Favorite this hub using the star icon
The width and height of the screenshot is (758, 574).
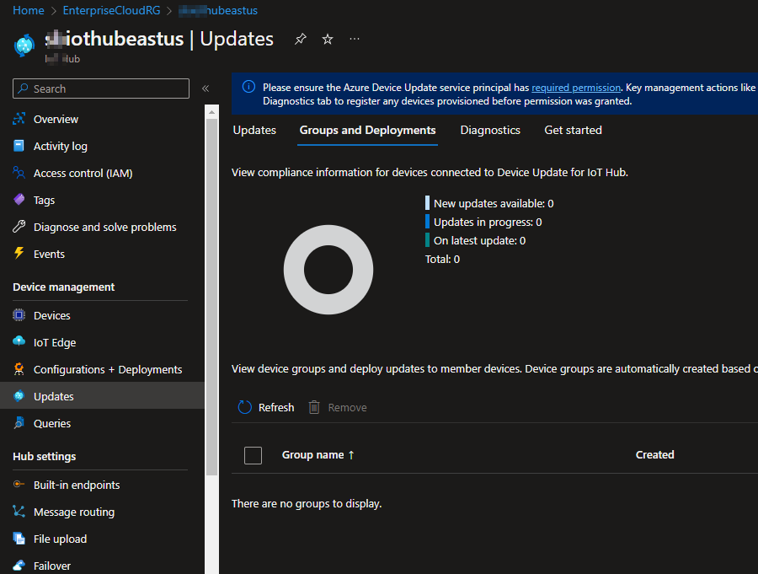click(x=328, y=39)
